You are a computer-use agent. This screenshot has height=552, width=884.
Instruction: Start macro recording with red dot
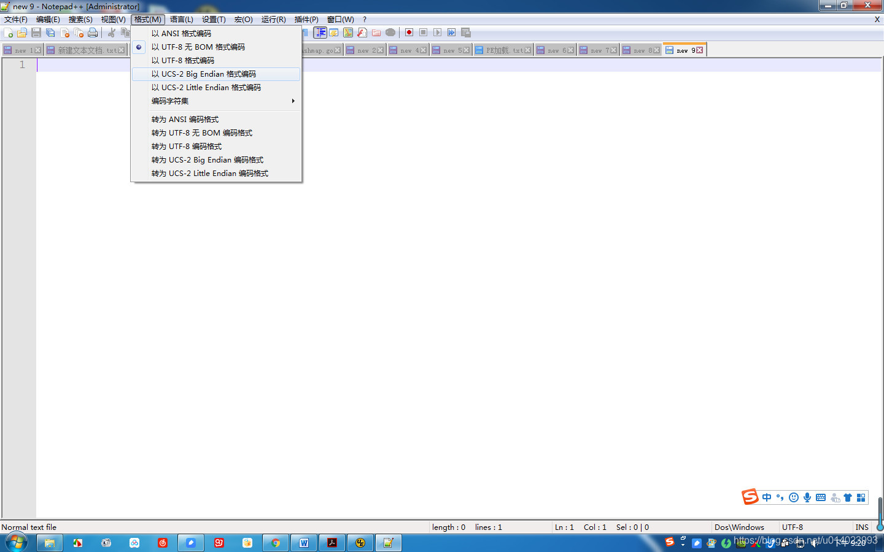click(409, 33)
